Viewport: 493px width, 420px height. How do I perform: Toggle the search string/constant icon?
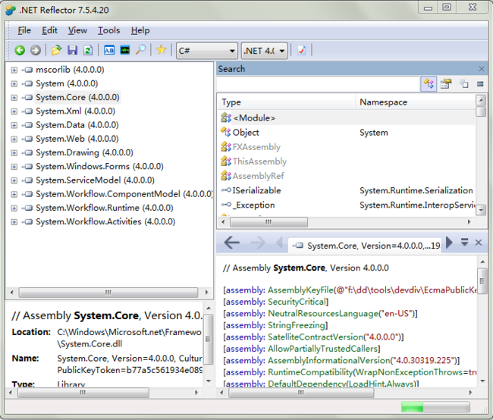[x=463, y=84]
